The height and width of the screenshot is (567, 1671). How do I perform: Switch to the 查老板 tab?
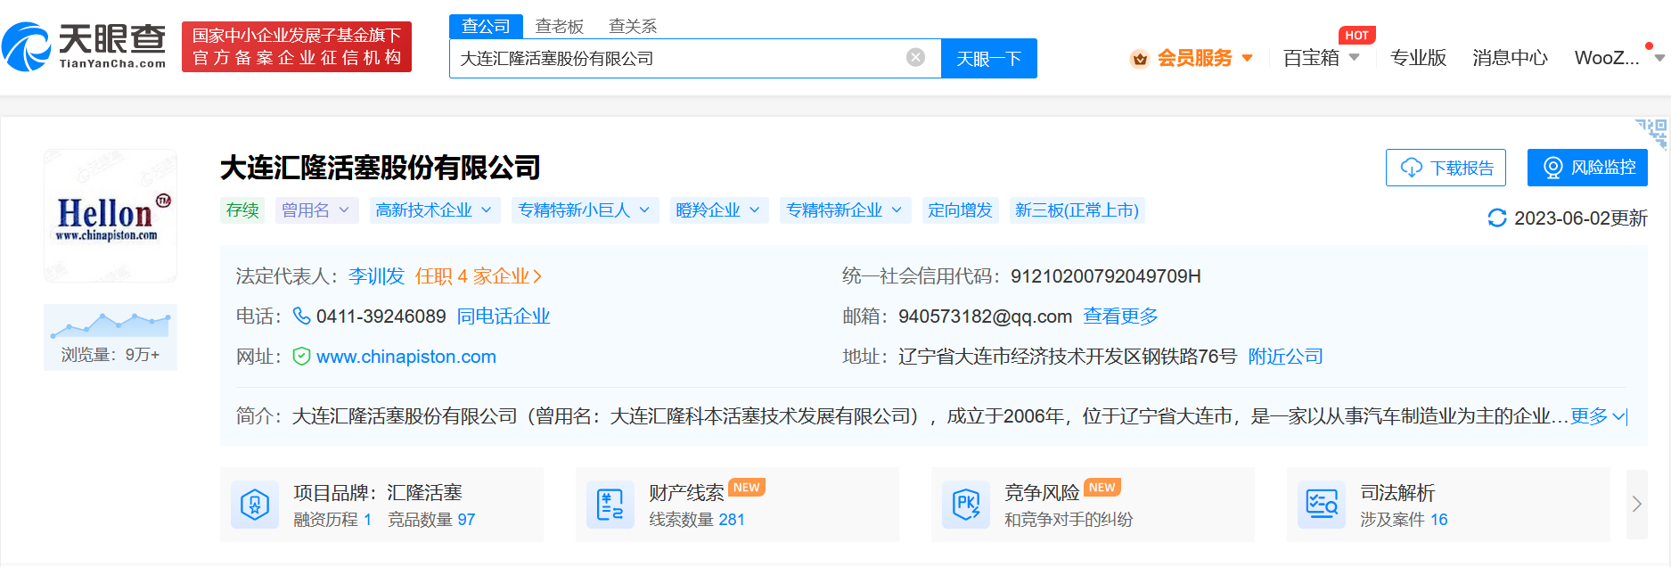pos(560,27)
